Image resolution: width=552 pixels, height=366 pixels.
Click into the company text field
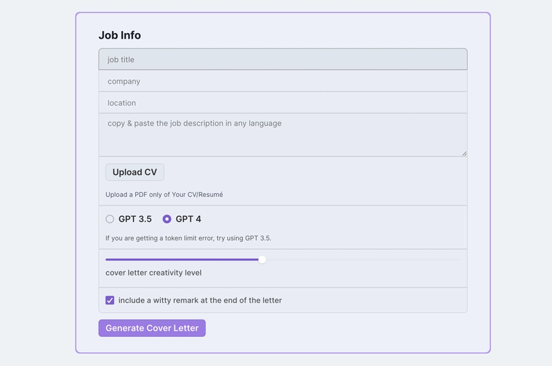click(x=283, y=81)
